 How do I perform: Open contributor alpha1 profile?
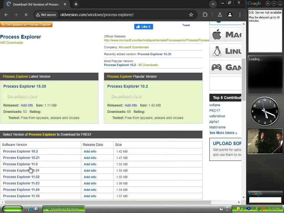point(214,122)
